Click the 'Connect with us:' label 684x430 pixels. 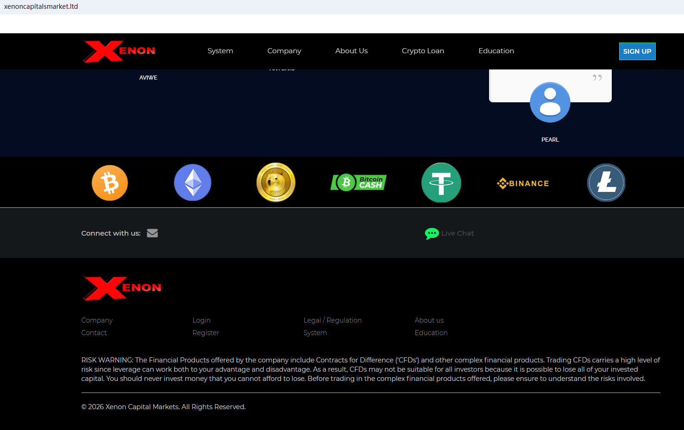[111, 233]
